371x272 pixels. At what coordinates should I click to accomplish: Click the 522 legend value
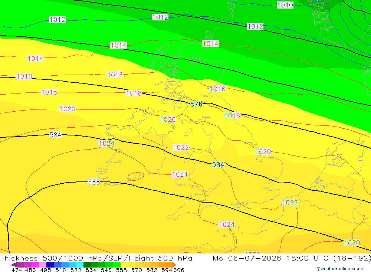(x=76, y=270)
